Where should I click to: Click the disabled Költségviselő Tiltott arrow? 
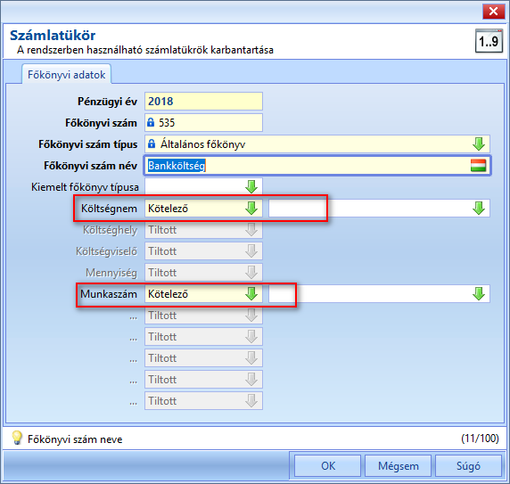[251, 251]
